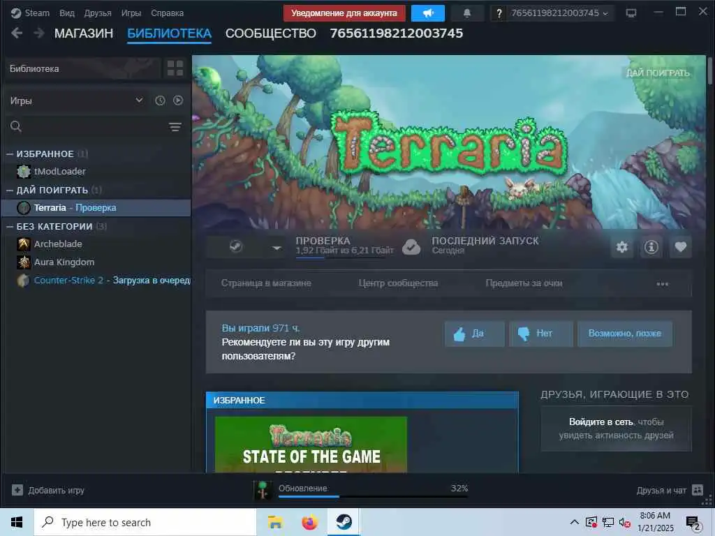
Task: Open the Игры menu in menu bar
Action: (131, 13)
